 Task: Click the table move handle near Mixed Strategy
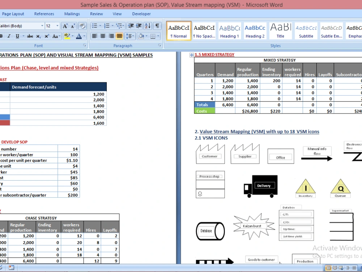(x=191, y=55)
